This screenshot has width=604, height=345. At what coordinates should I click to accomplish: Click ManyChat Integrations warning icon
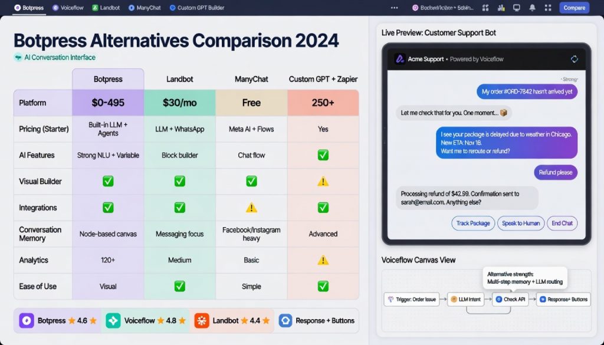click(251, 208)
